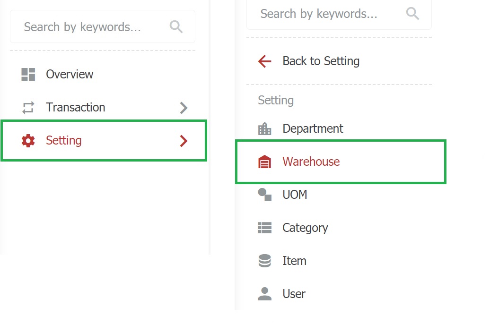Expand the Transaction submenu chevron

tap(184, 108)
